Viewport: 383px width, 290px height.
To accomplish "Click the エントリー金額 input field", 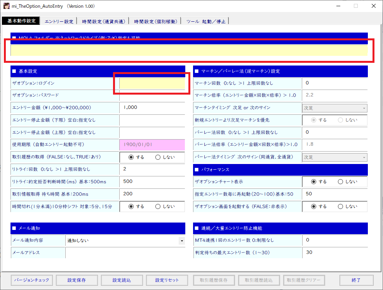I will pos(152,107).
